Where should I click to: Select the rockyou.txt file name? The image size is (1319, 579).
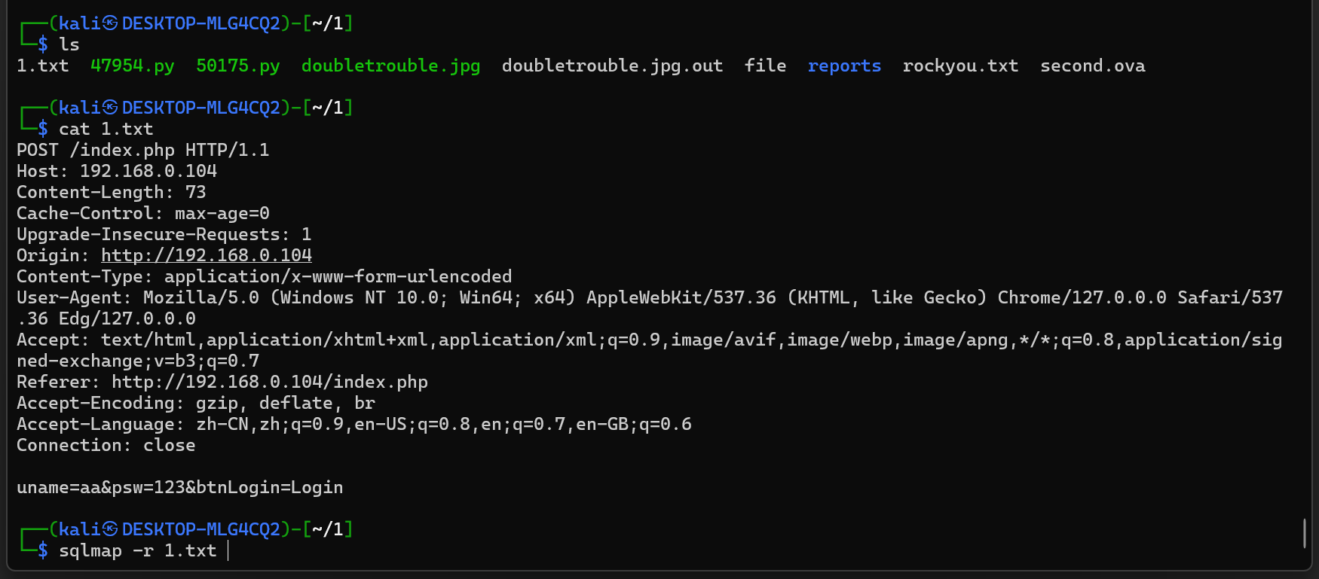click(x=960, y=66)
